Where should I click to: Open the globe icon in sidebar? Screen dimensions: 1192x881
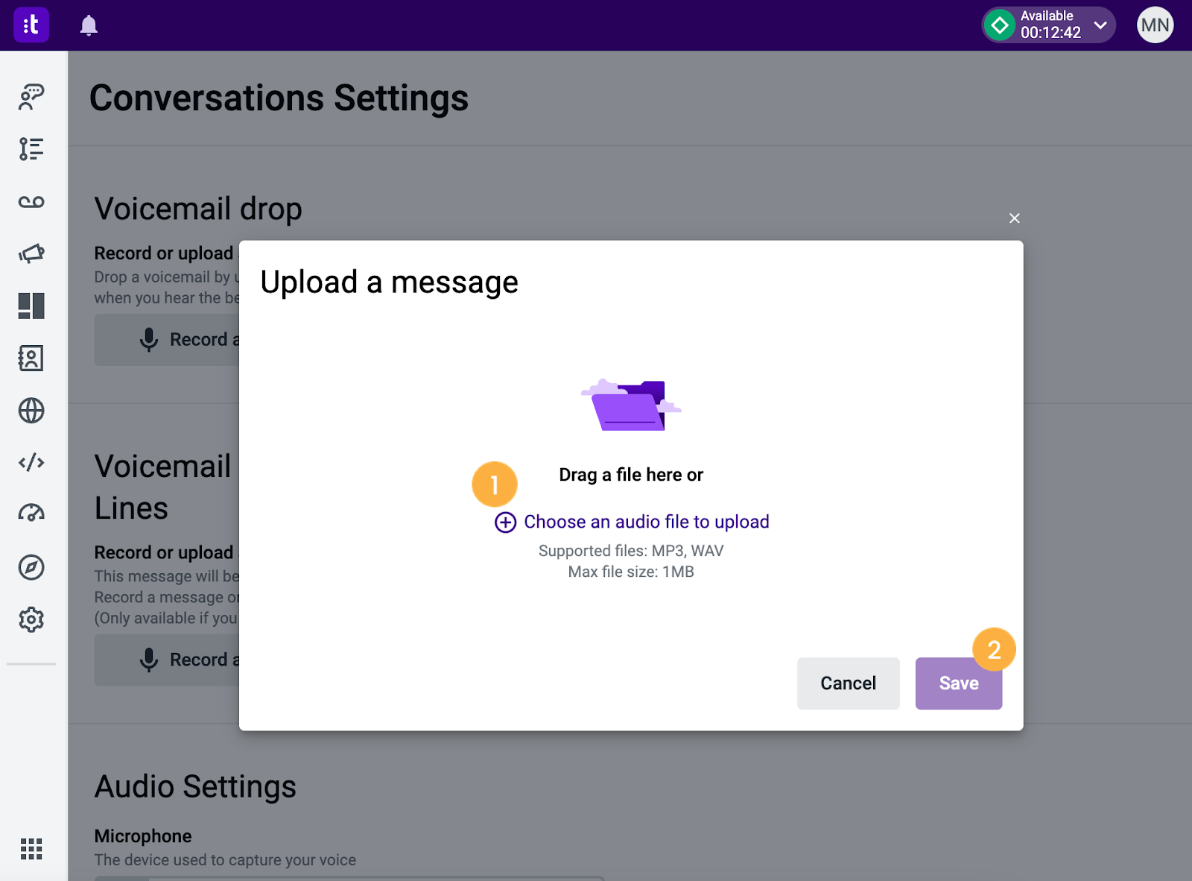click(31, 411)
